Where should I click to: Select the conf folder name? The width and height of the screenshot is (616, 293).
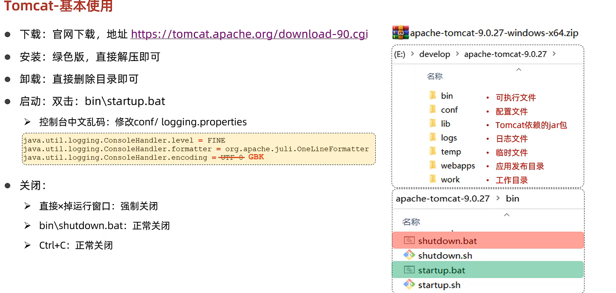450,110
